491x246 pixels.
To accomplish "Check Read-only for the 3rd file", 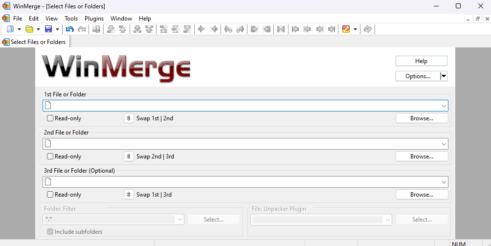I will (x=50, y=195).
